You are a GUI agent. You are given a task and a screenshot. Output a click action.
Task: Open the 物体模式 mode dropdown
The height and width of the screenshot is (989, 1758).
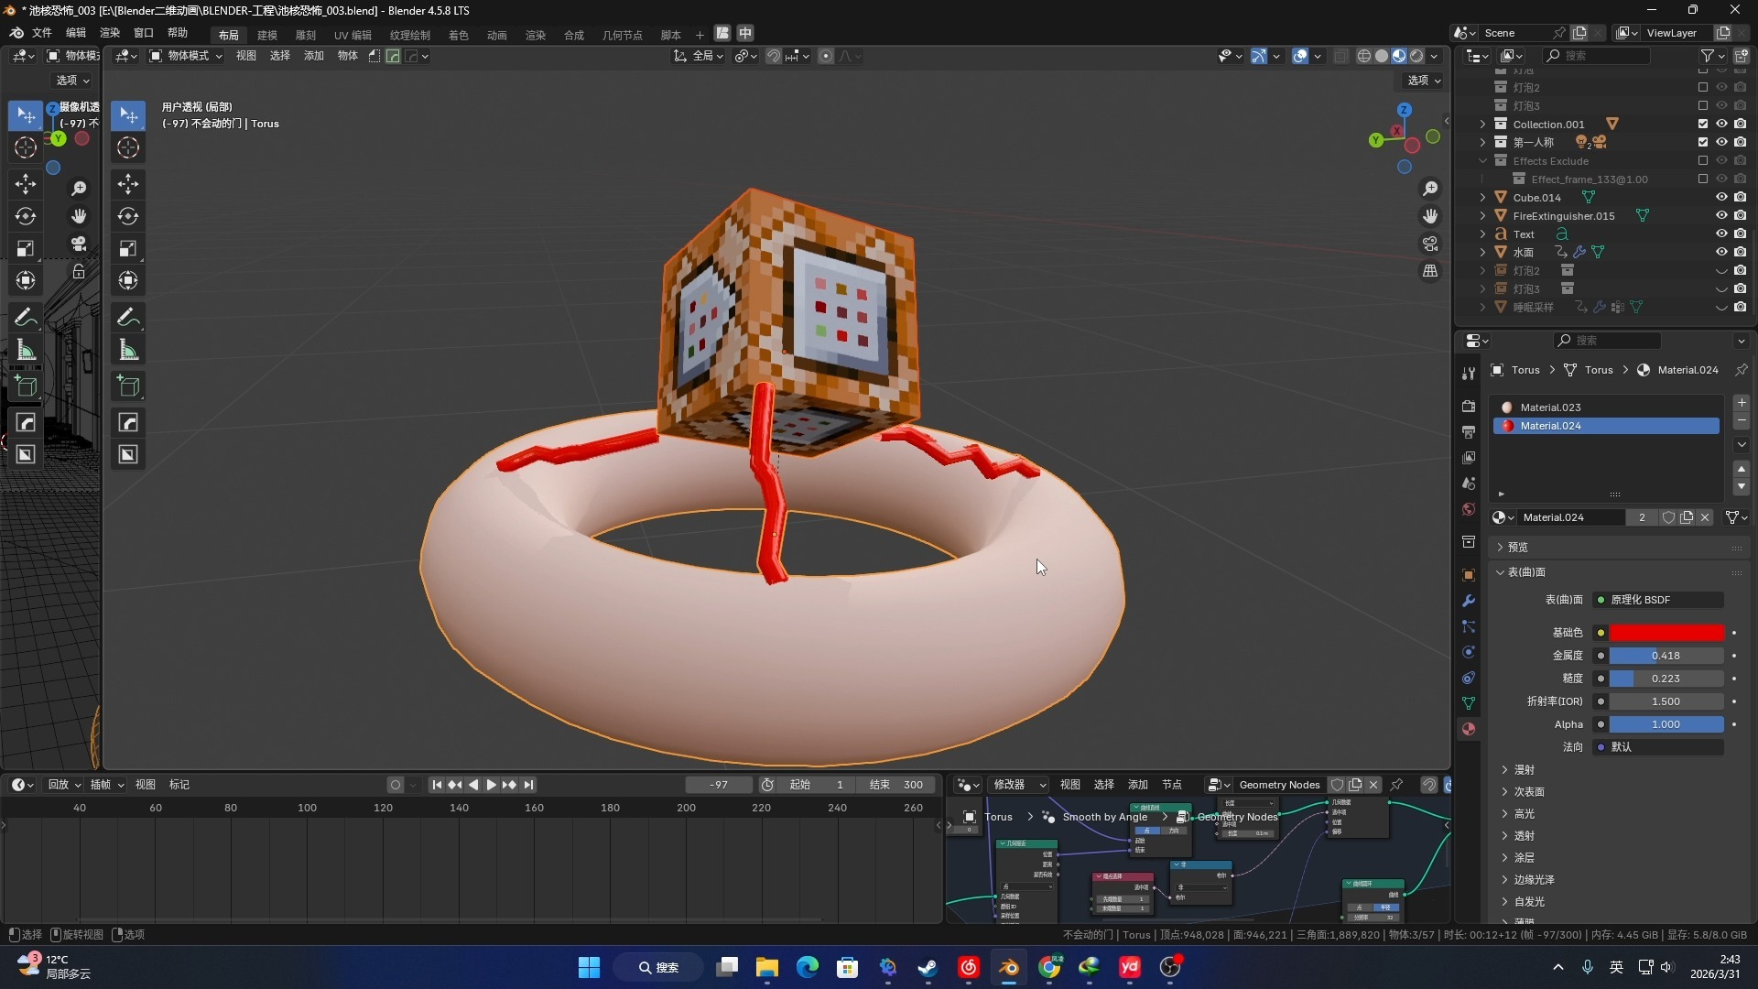[x=186, y=56]
